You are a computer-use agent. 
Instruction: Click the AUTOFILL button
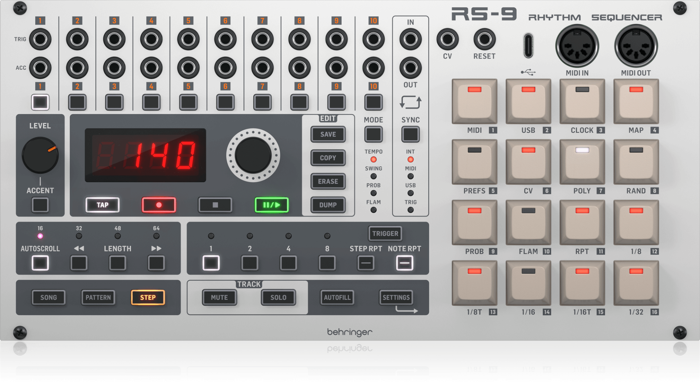[x=337, y=297]
